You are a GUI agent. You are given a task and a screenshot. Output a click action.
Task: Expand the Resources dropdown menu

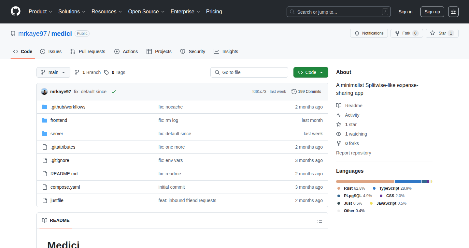[x=107, y=11]
